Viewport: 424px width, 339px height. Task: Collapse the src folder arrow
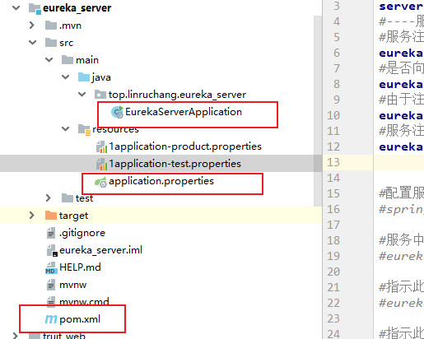pos(32,43)
